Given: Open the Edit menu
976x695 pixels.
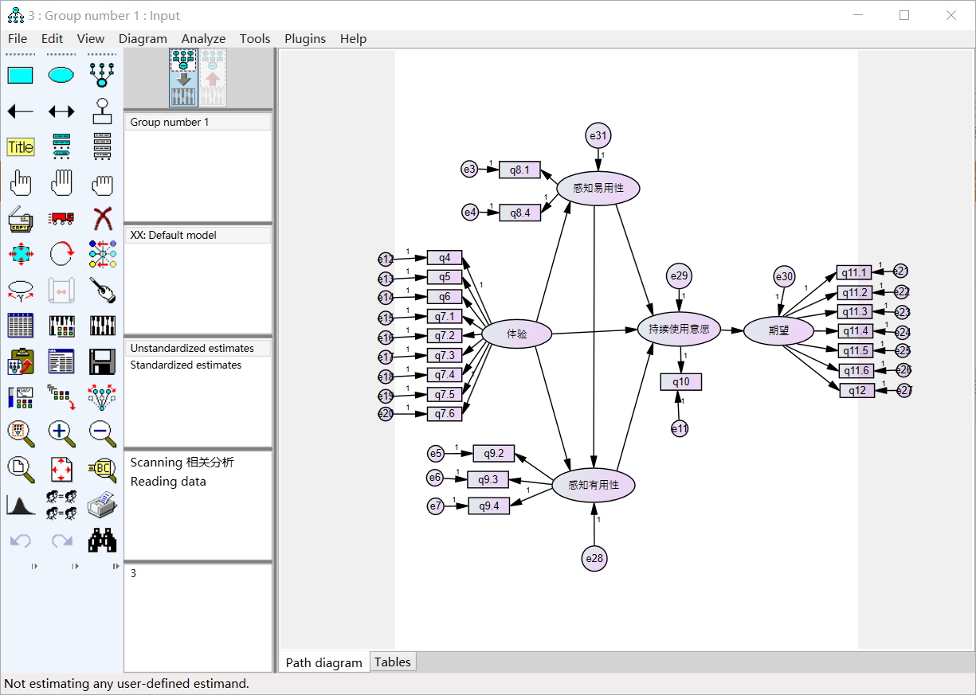Looking at the screenshot, I should coord(52,38).
